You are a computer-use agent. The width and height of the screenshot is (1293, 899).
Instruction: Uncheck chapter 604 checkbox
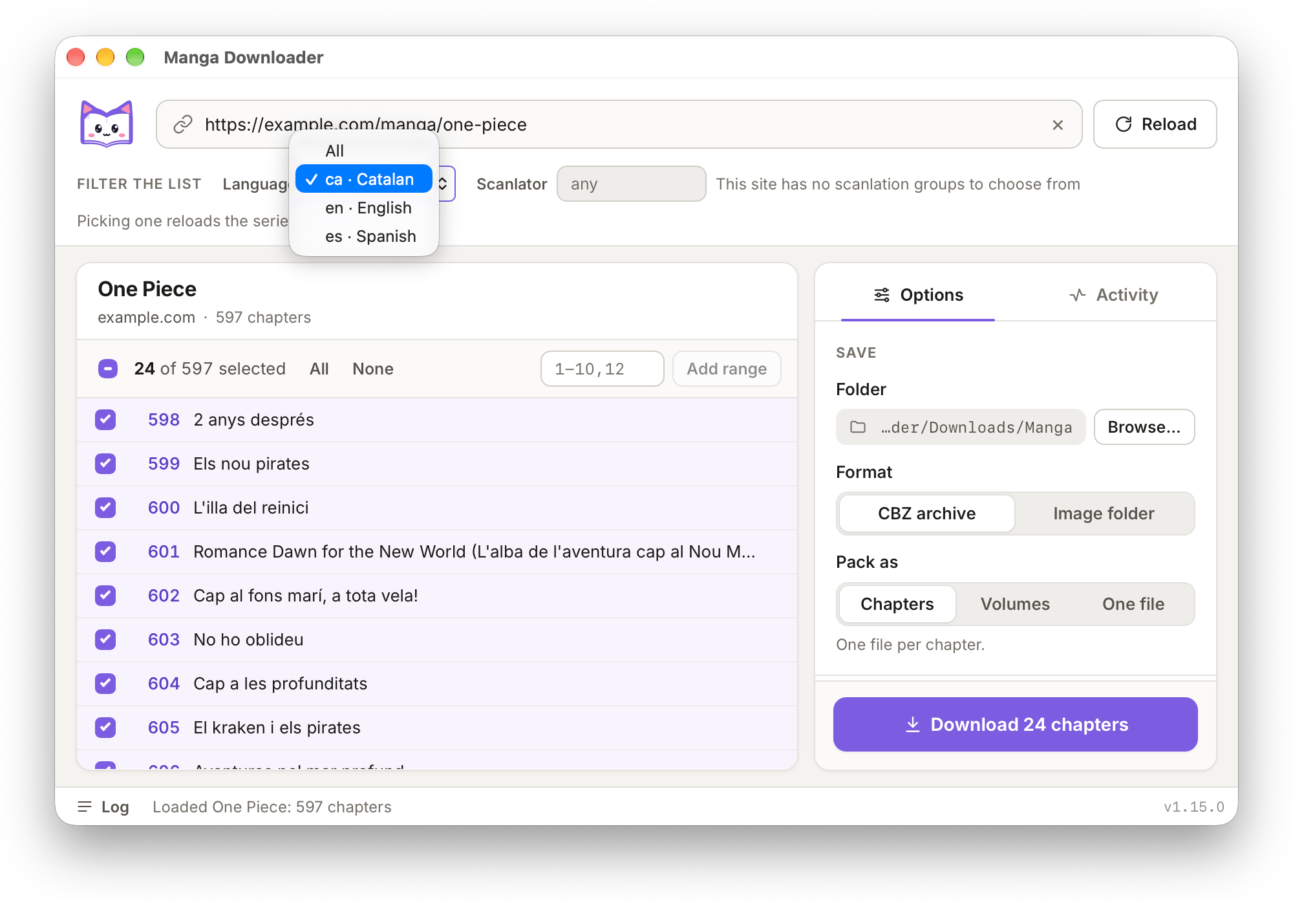pyautogui.click(x=105, y=684)
